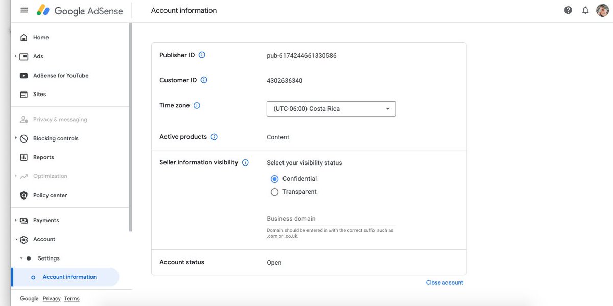
Task: Click the Payments icon
Action: 24,221
